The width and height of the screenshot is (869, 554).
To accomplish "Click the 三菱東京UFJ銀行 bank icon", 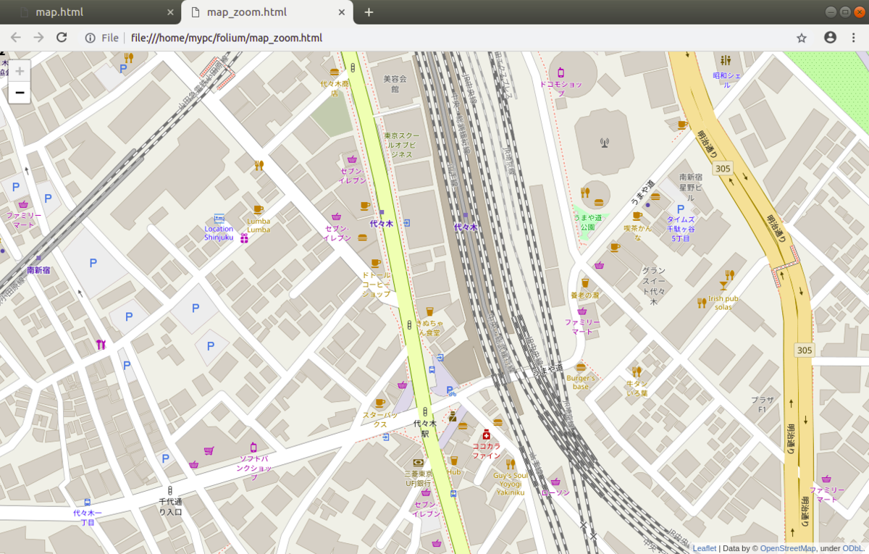I will [x=418, y=462].
